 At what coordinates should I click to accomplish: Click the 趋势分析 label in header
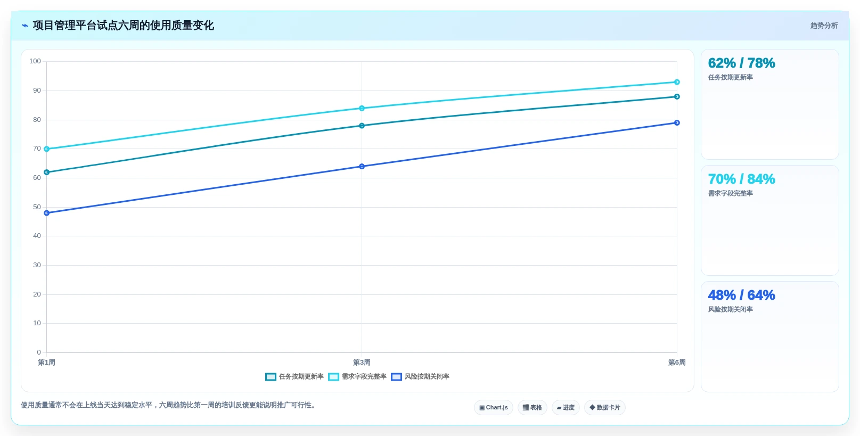(824, 26)
